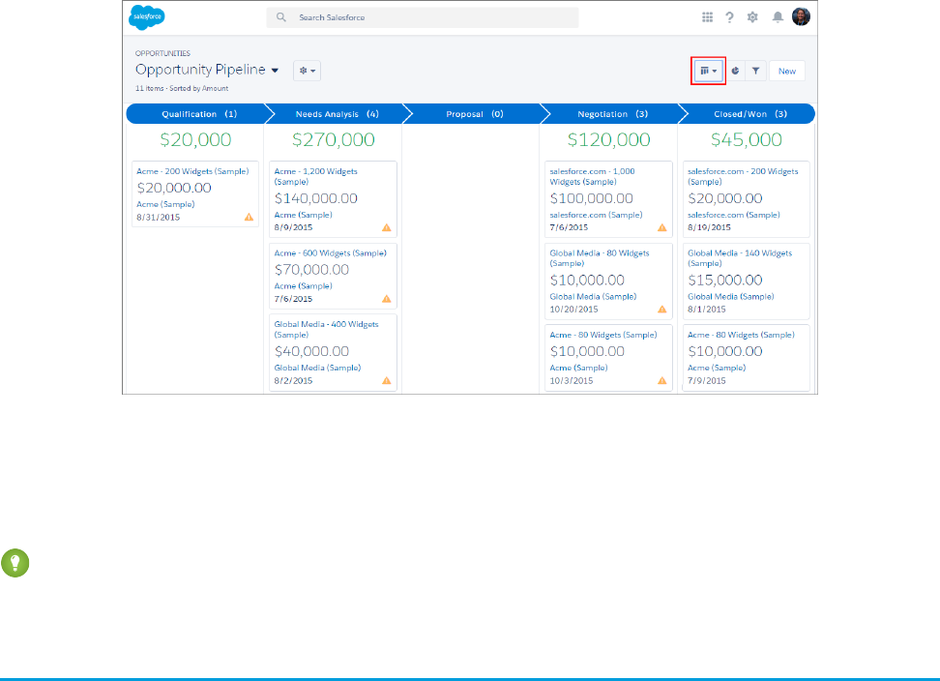Screen dimensions: 940x681
Task: Click warning icon on Global Media 400 Widgets card
Action: pyautogui.click(x=387, y=381)
